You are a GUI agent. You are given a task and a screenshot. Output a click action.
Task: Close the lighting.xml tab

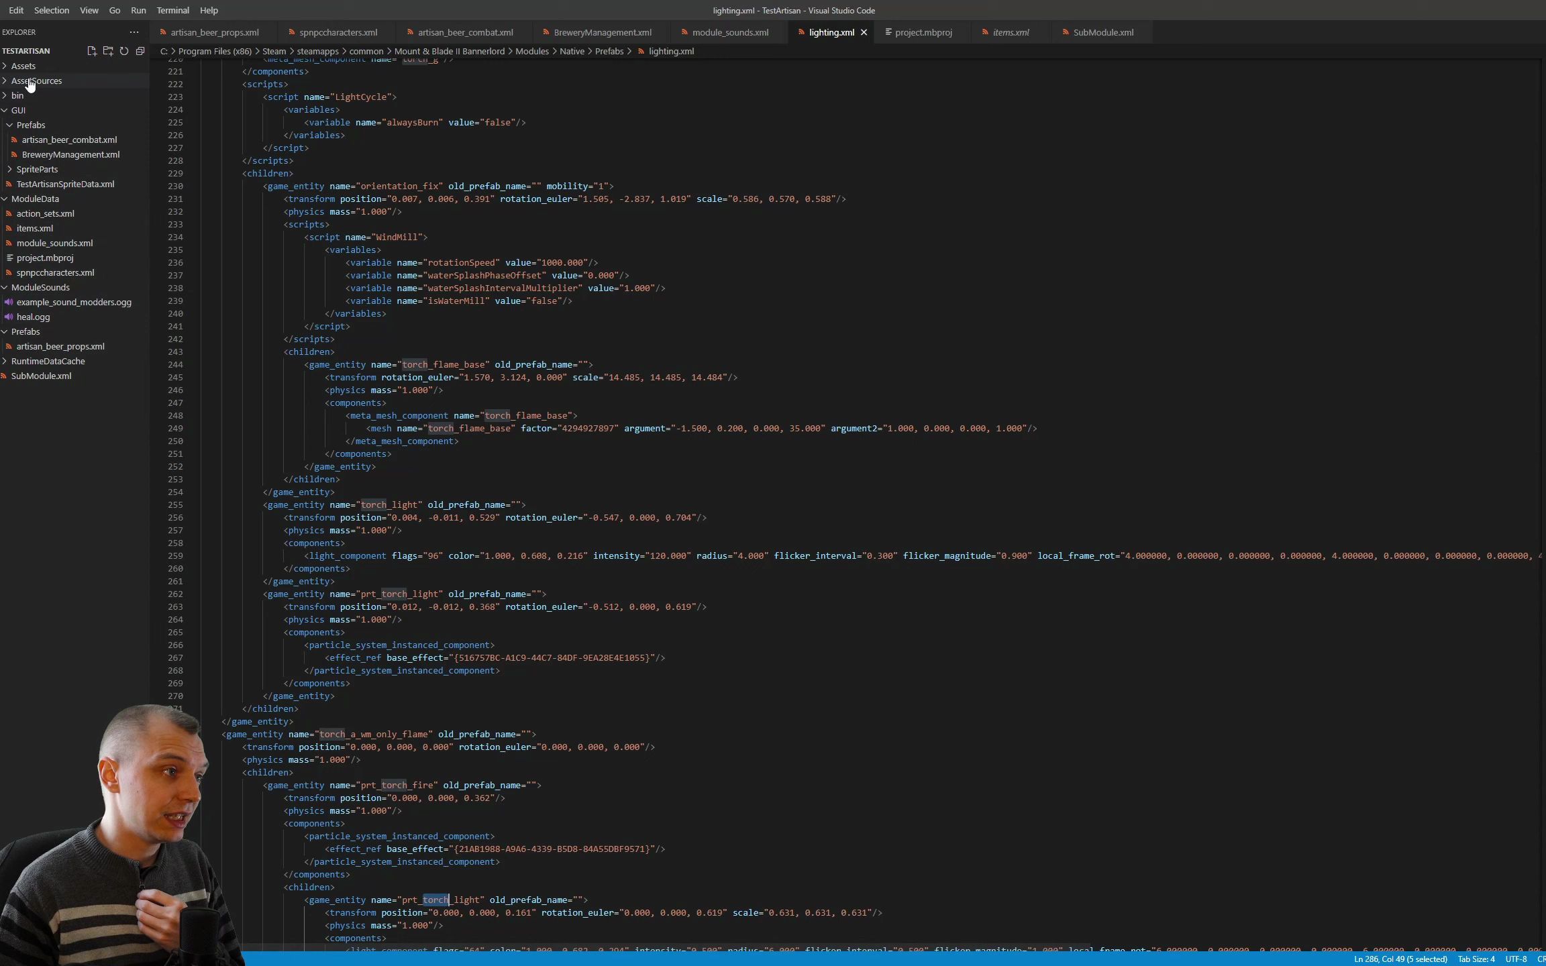click(x=864, y=32)
